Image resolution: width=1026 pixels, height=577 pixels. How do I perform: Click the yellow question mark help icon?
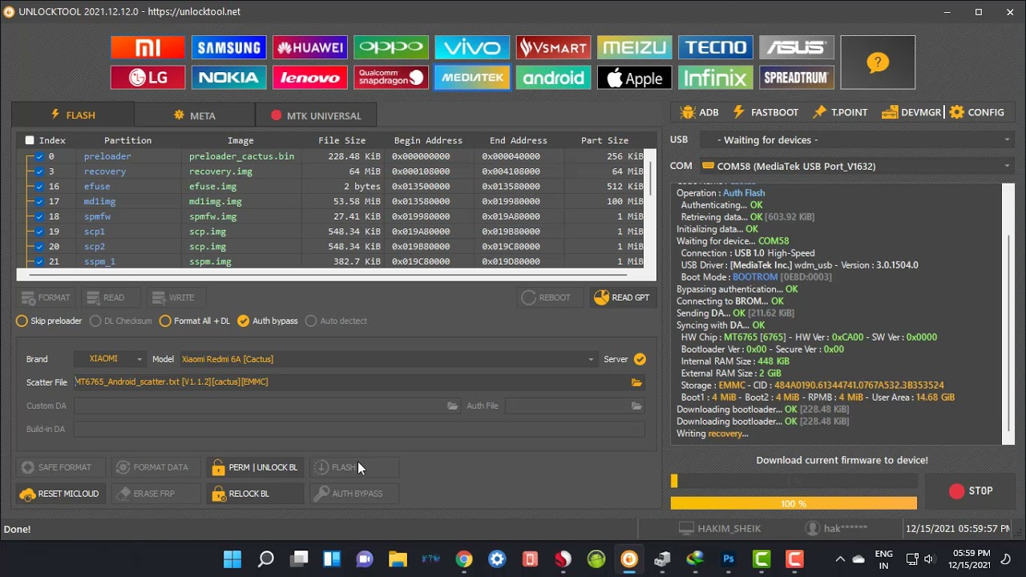[878, 63]
